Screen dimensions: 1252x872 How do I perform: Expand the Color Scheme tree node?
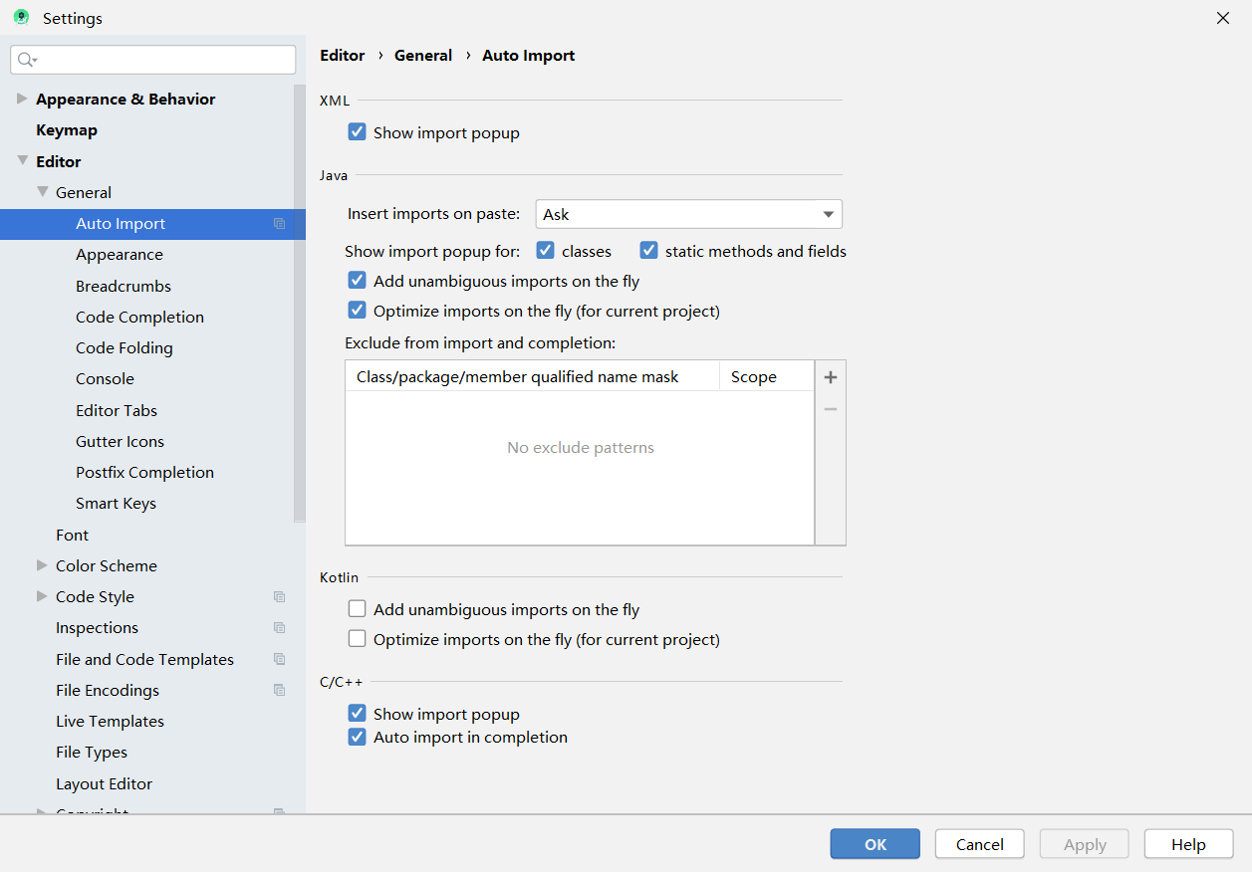40,565
